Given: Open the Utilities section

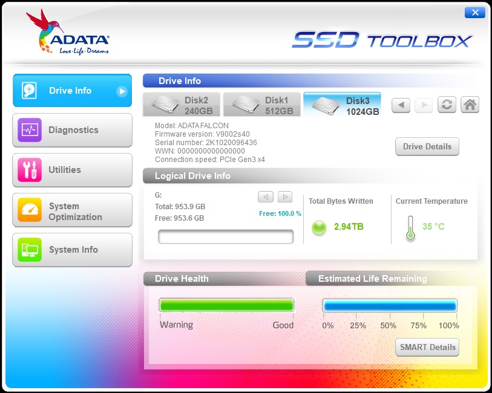Looking at the screenshot, I should (72, 170).
